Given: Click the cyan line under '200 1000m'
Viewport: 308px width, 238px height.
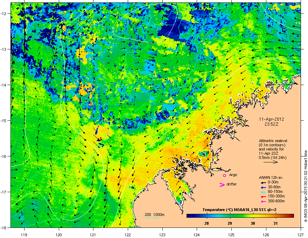Looking at the screenshot, I should point(152,218).
